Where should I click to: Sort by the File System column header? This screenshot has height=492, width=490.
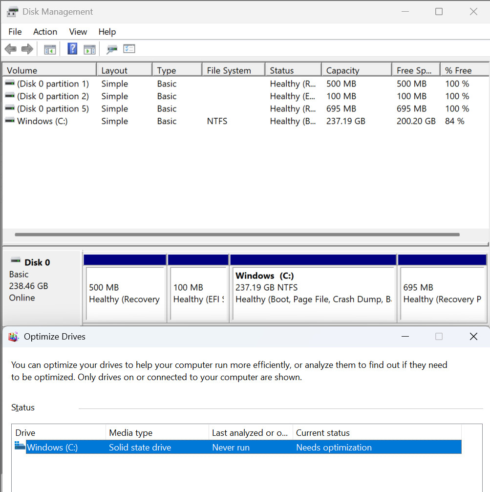point(234,70)
